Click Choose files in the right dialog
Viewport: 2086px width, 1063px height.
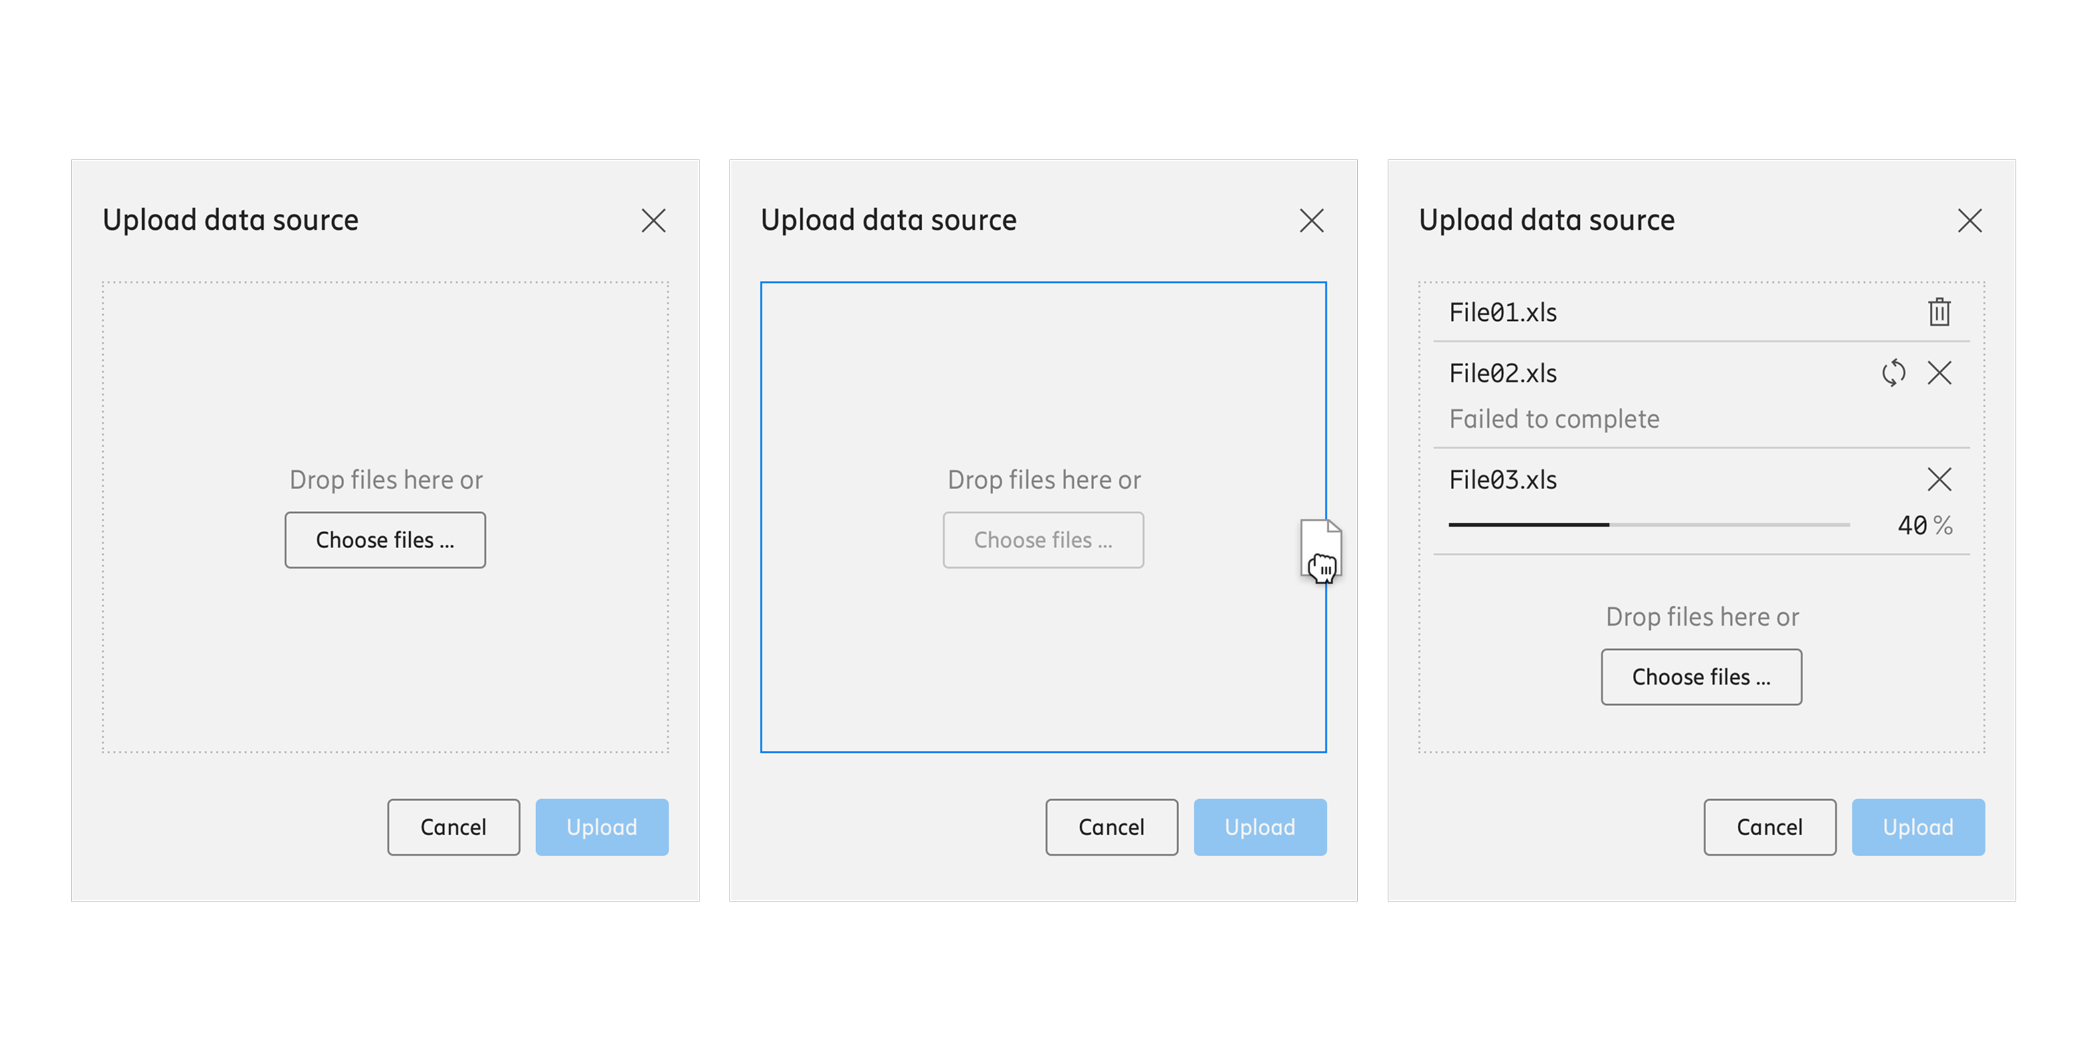[x=1701, y=677]
